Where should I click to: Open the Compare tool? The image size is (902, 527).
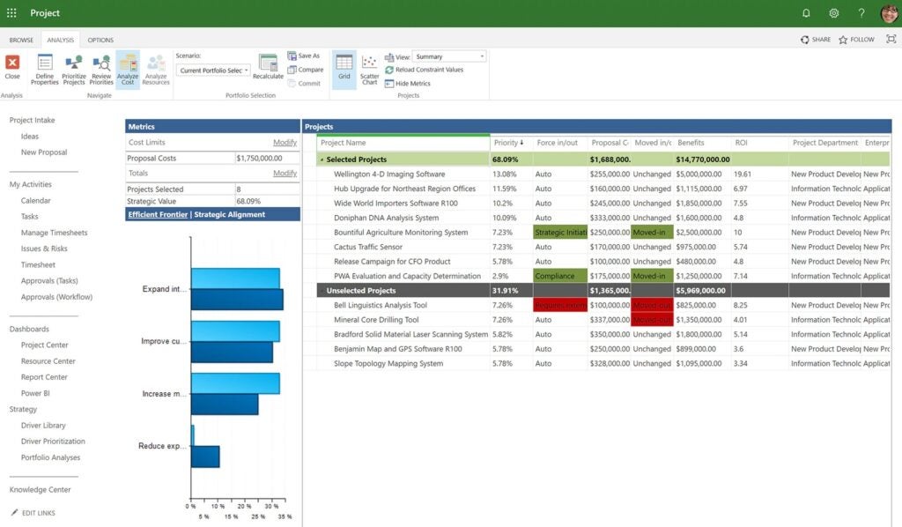(305, 70)
